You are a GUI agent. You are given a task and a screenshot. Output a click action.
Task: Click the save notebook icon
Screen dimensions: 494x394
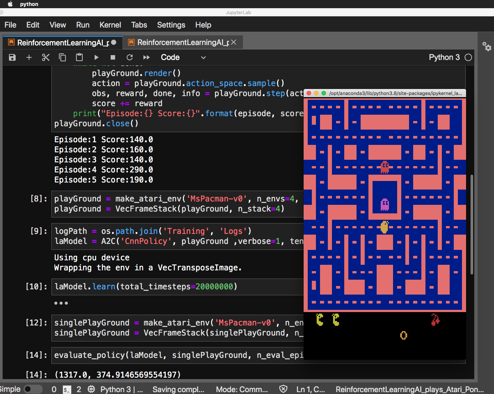12,57
